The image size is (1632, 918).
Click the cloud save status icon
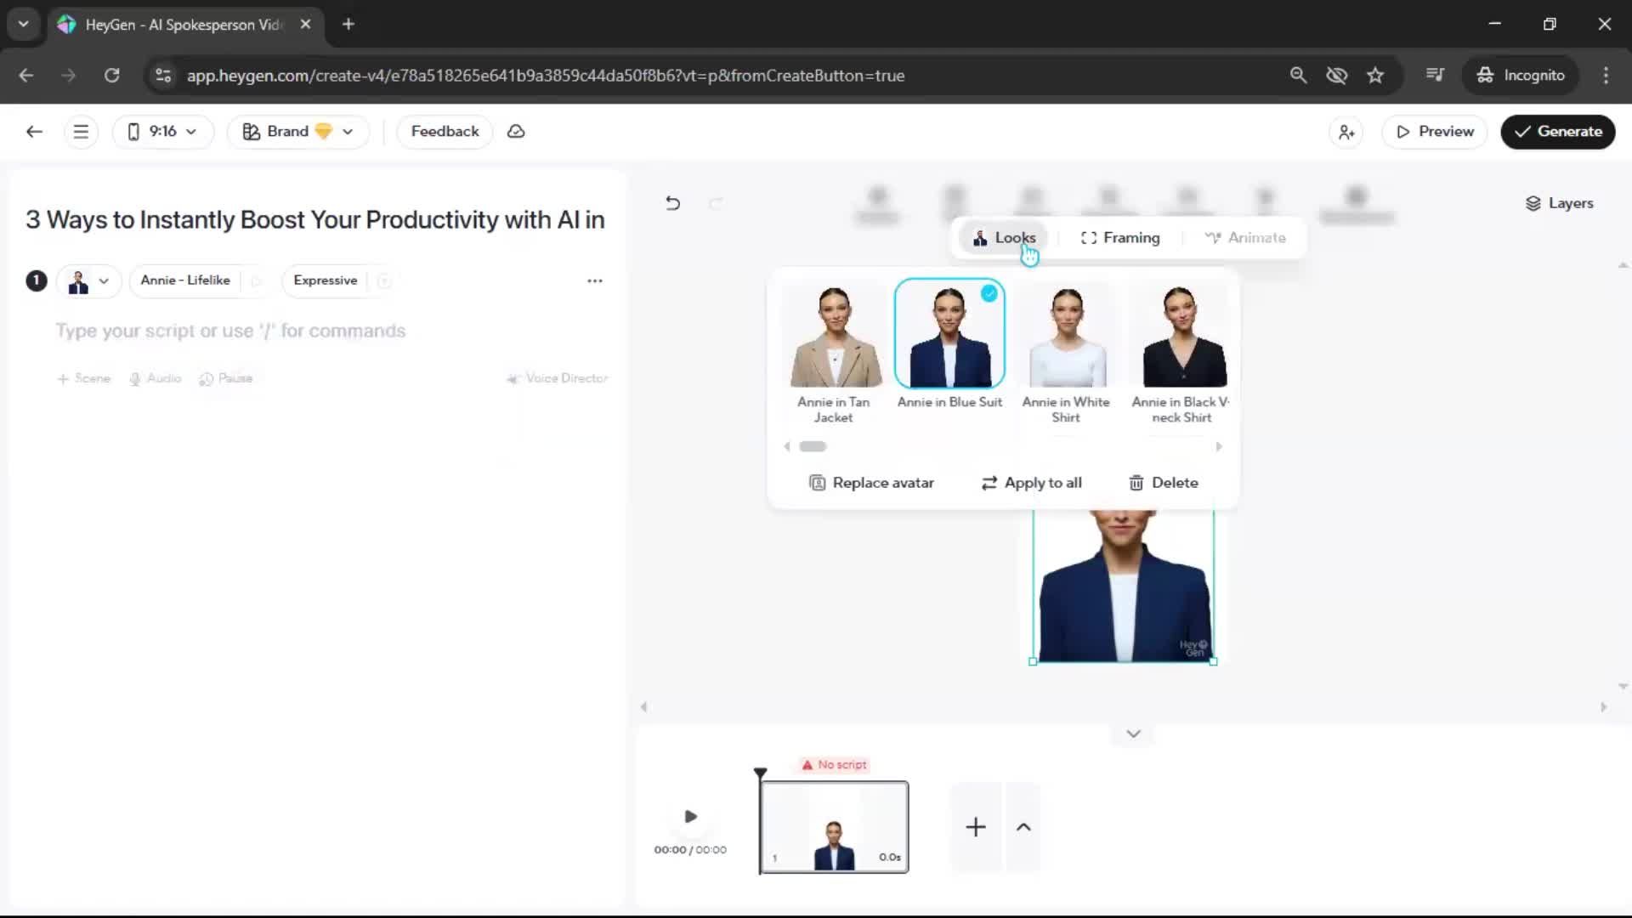tap(516, 132)
